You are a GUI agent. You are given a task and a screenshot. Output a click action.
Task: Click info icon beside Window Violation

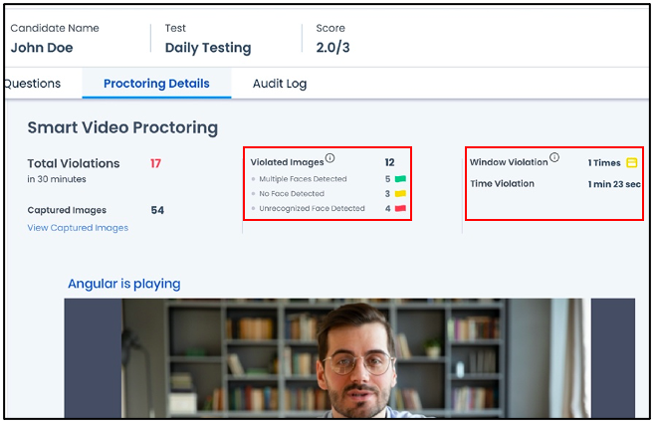click(x=554, y=157)
